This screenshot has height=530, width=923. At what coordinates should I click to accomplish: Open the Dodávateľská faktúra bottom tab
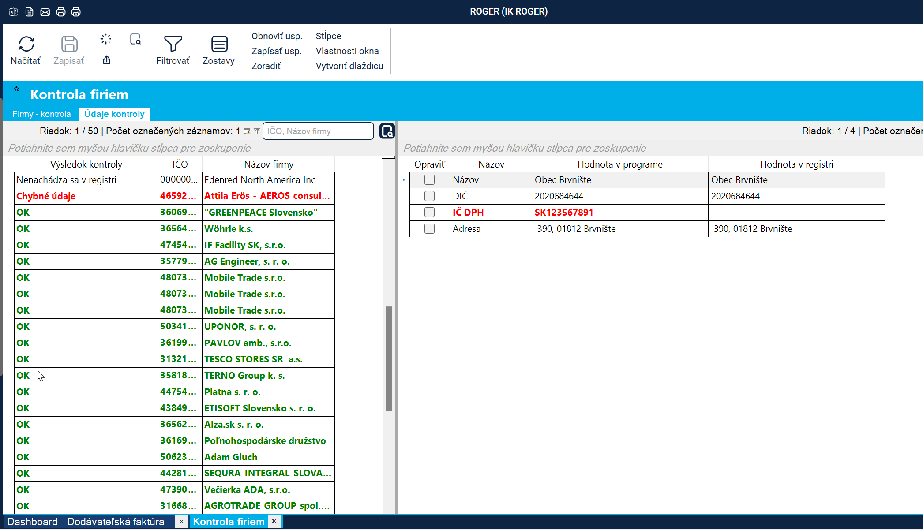(x=116, y=522)
